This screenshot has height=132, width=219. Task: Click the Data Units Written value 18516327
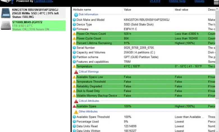130,131
